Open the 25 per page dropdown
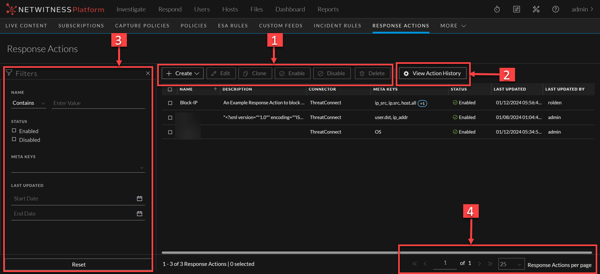 [511, 264]
